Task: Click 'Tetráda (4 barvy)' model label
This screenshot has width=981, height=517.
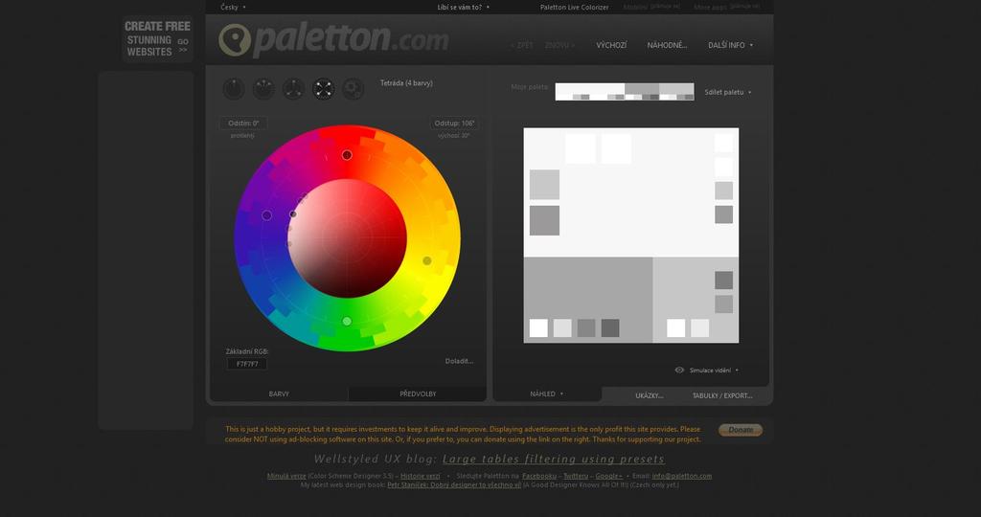Action: [406, 83]
